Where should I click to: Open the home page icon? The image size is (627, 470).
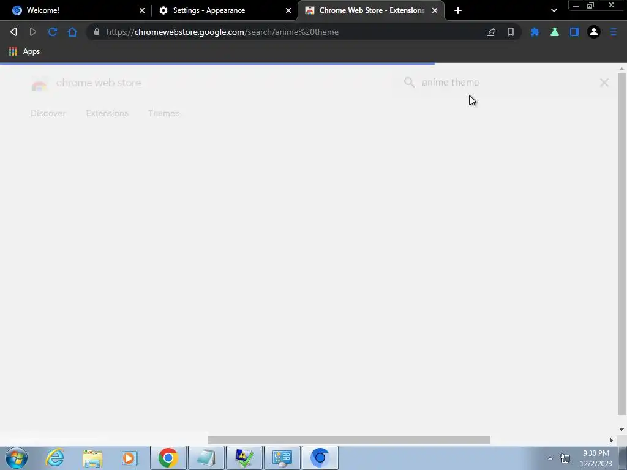tap(72, 32)
